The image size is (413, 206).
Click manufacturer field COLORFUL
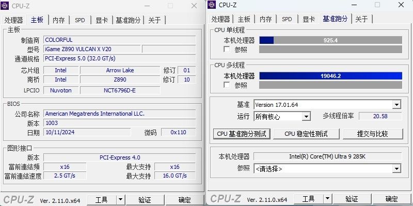[x=120, y=40]
